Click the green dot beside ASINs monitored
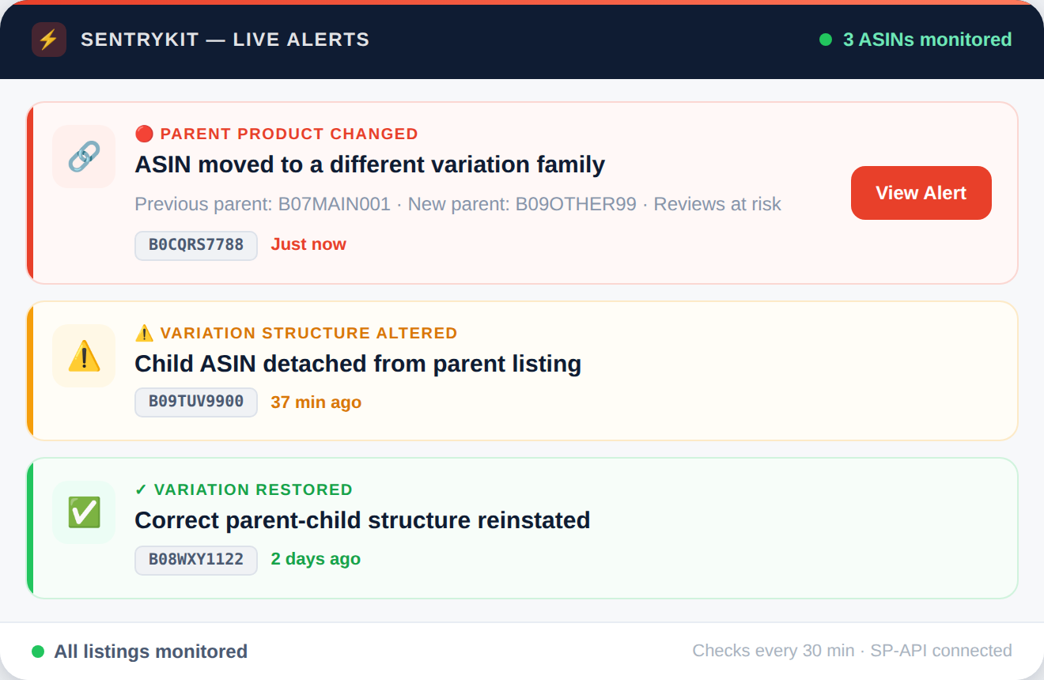The width and height of the screenshot is (1044, 680). click(826, 40)
